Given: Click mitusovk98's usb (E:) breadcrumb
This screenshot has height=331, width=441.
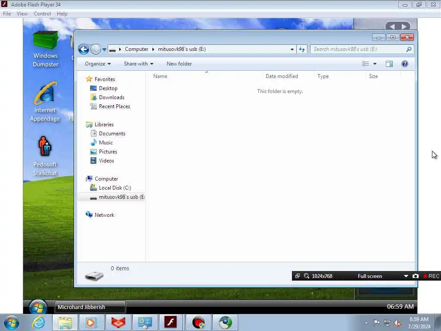Looking at the screenshot, I should [x=182, y=49].
